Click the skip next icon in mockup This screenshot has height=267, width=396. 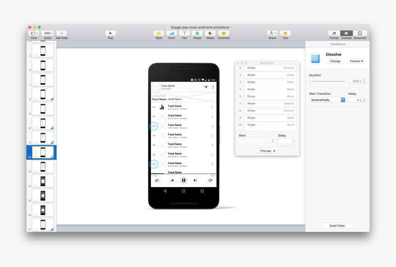[195, 180]
